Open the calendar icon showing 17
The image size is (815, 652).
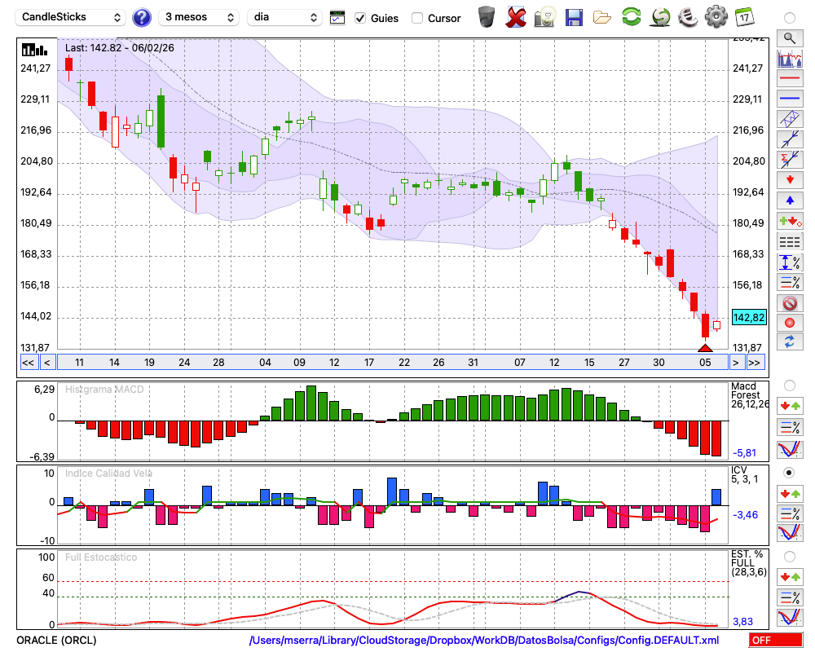(744, 17)
